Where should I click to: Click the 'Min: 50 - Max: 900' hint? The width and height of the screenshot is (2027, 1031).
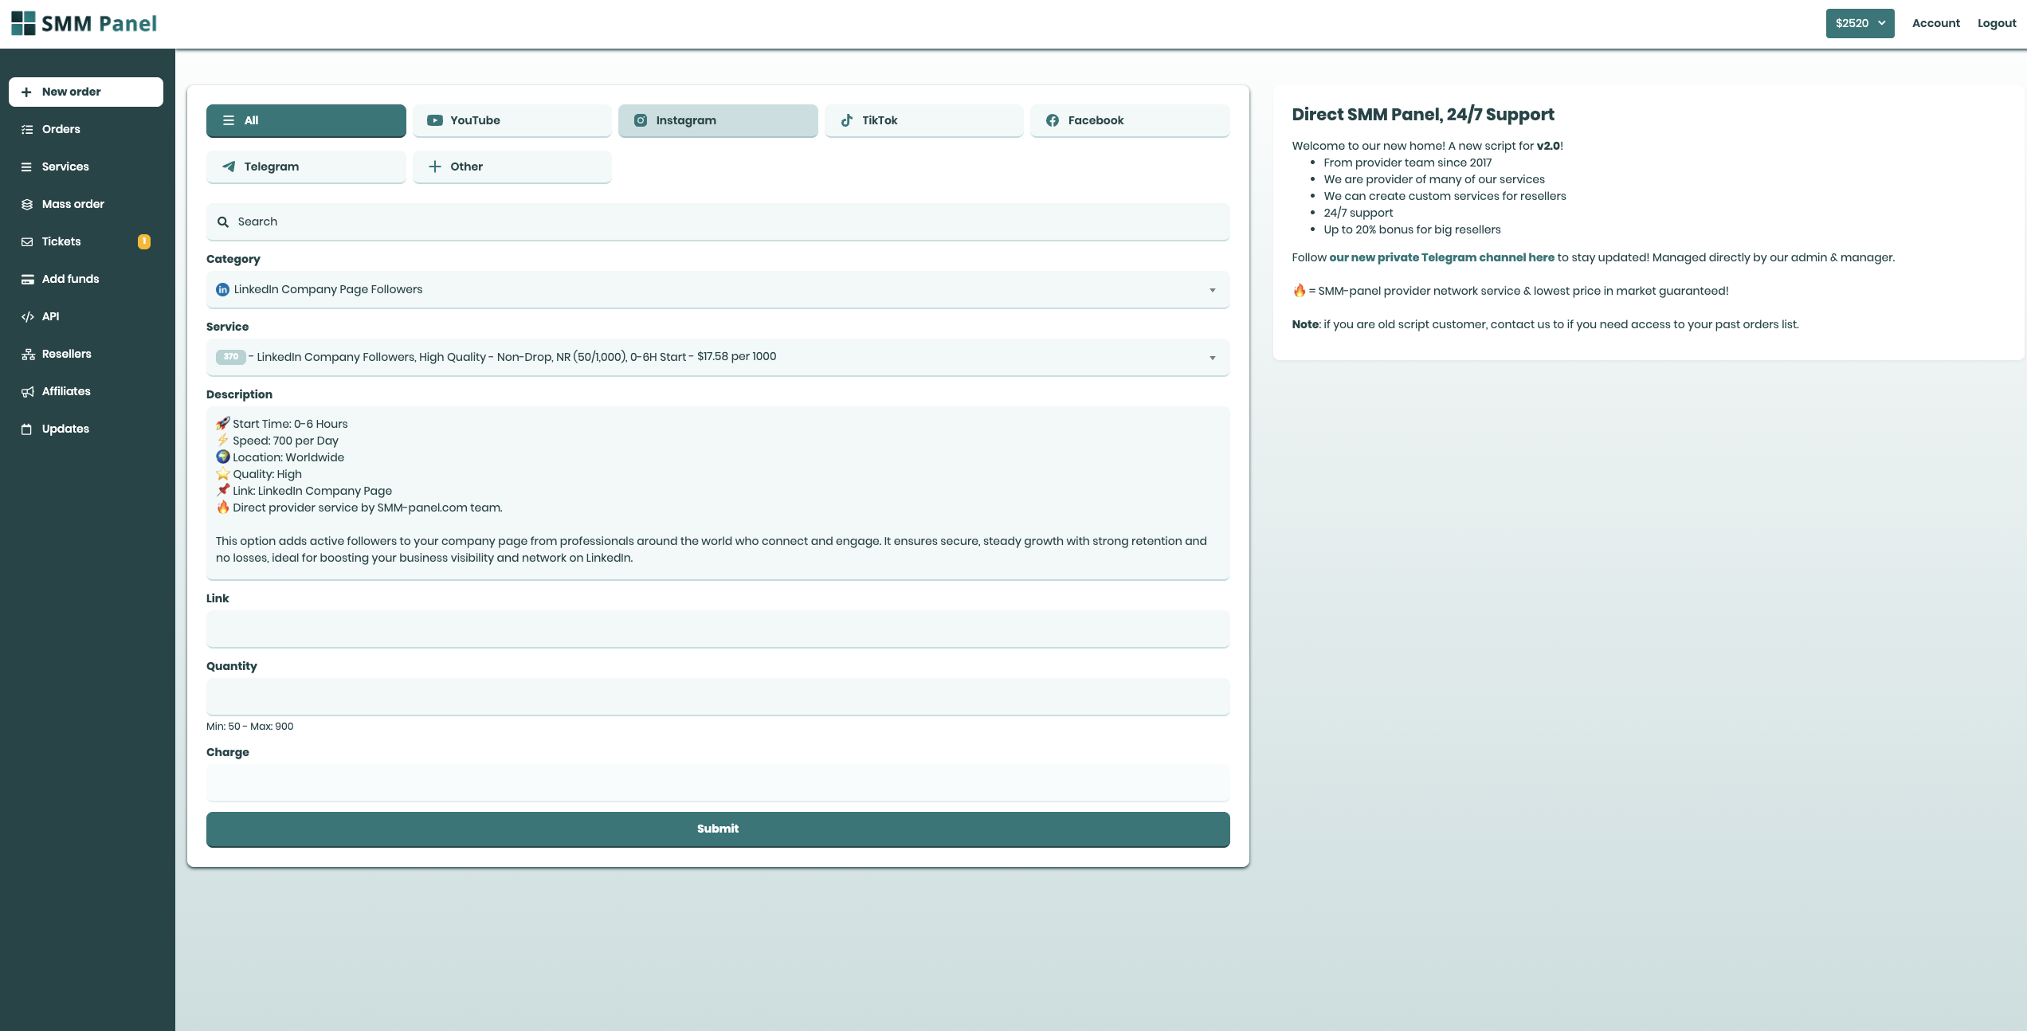[x=250, y=727]
